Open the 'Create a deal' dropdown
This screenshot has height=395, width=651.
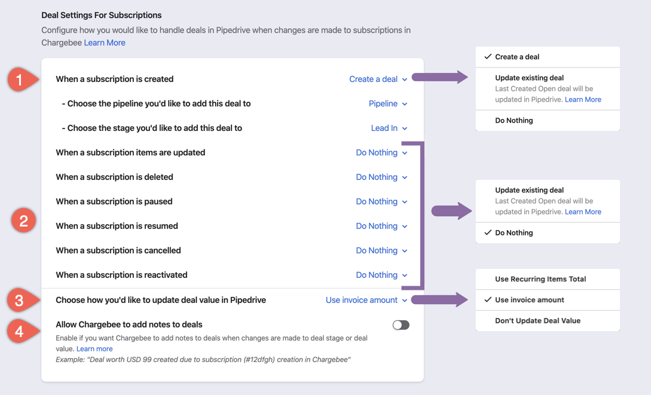tap(378, 79)
